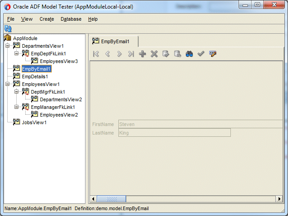This screenshot has height=216, width=288.
Task: Click the FirstName label
Action: 103,124
